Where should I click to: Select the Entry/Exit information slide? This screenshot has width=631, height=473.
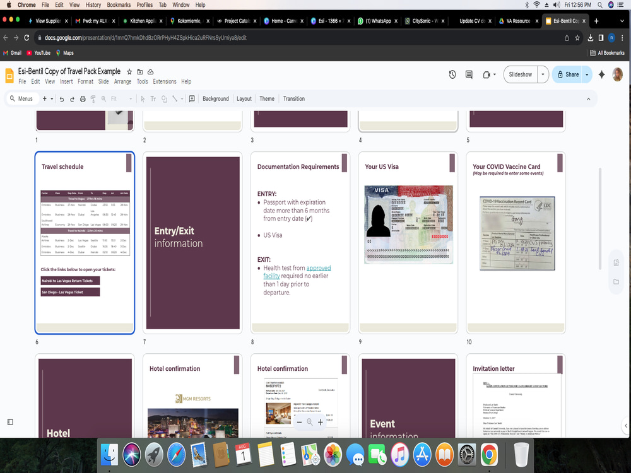click(192, 243)
